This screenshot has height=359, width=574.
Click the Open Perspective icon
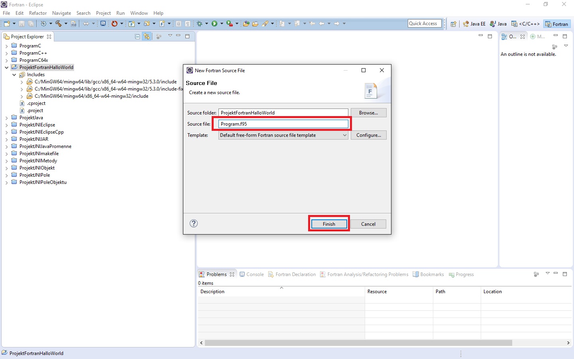coord(453,24)
